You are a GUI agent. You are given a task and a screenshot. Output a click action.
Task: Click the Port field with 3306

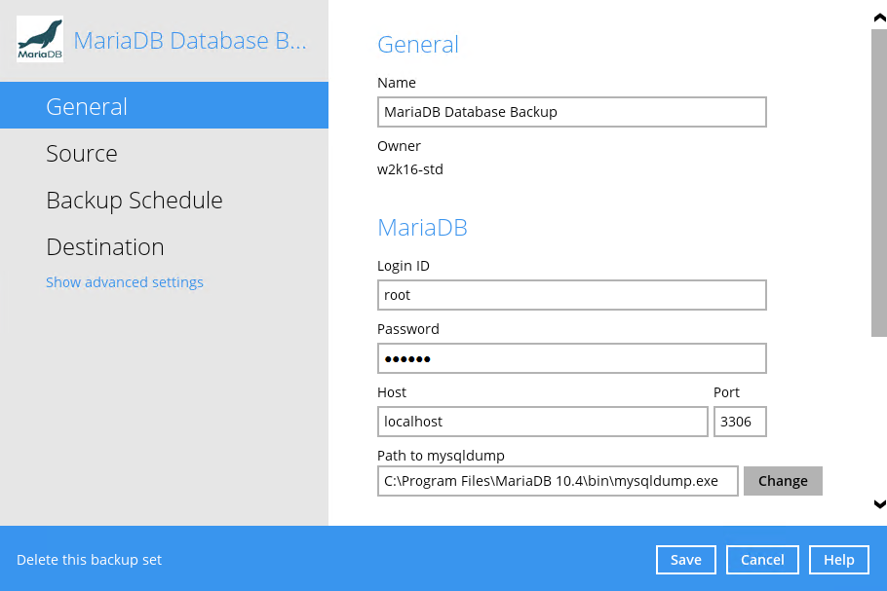[740, 422]
